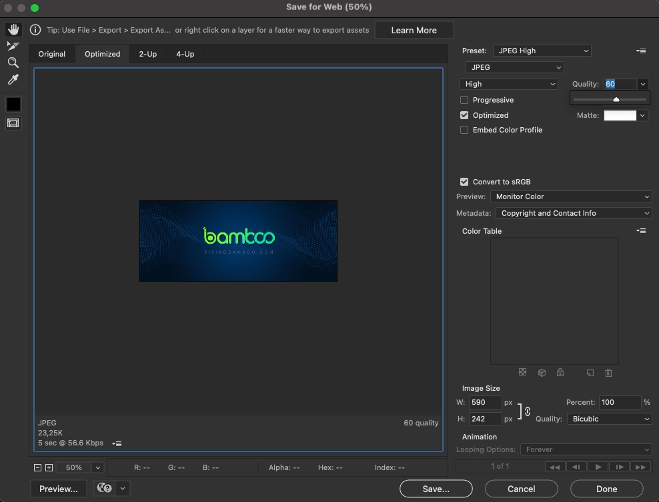Open the Bicubic resampling quality dropdown
Viewport: 659px width, 502px height.
click(609, 419)
